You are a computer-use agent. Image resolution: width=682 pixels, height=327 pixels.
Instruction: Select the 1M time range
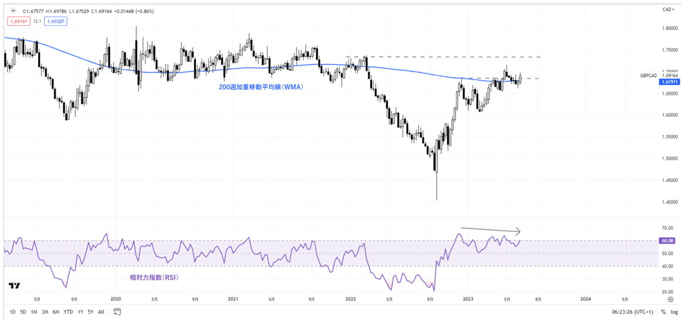coord(34,312)
